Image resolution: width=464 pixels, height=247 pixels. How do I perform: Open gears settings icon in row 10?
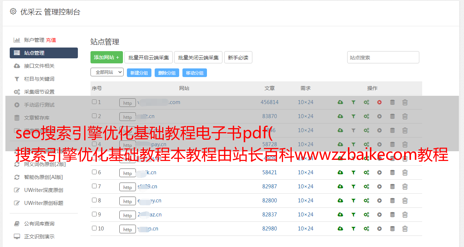pyautogui.click(x=366, y=229)
